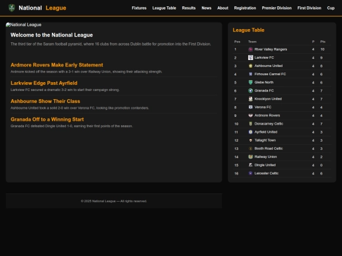Click Larkview FC club crest
The image size is (342, 256).
250,58
